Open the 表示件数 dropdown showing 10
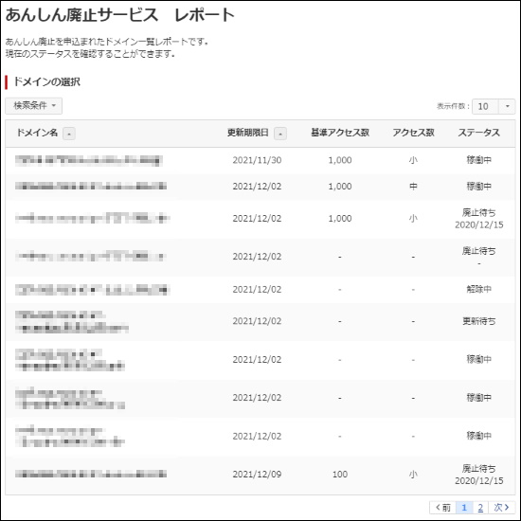 tap(494, 106)
